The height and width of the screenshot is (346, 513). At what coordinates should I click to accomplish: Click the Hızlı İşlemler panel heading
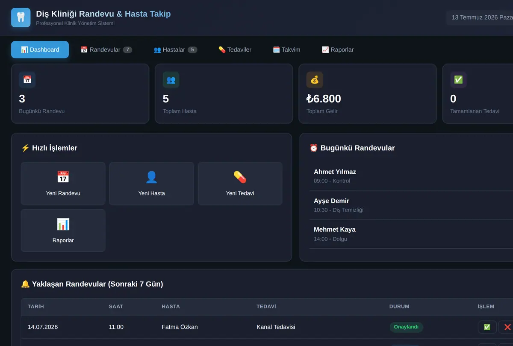(49, 148)
